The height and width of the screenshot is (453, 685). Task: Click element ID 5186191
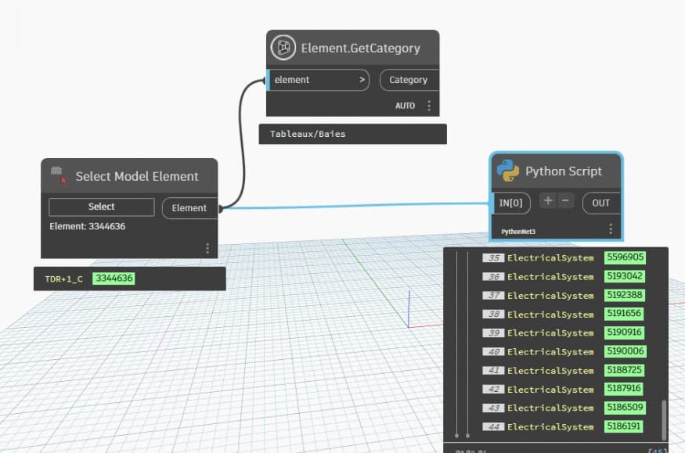pos(624,426)
